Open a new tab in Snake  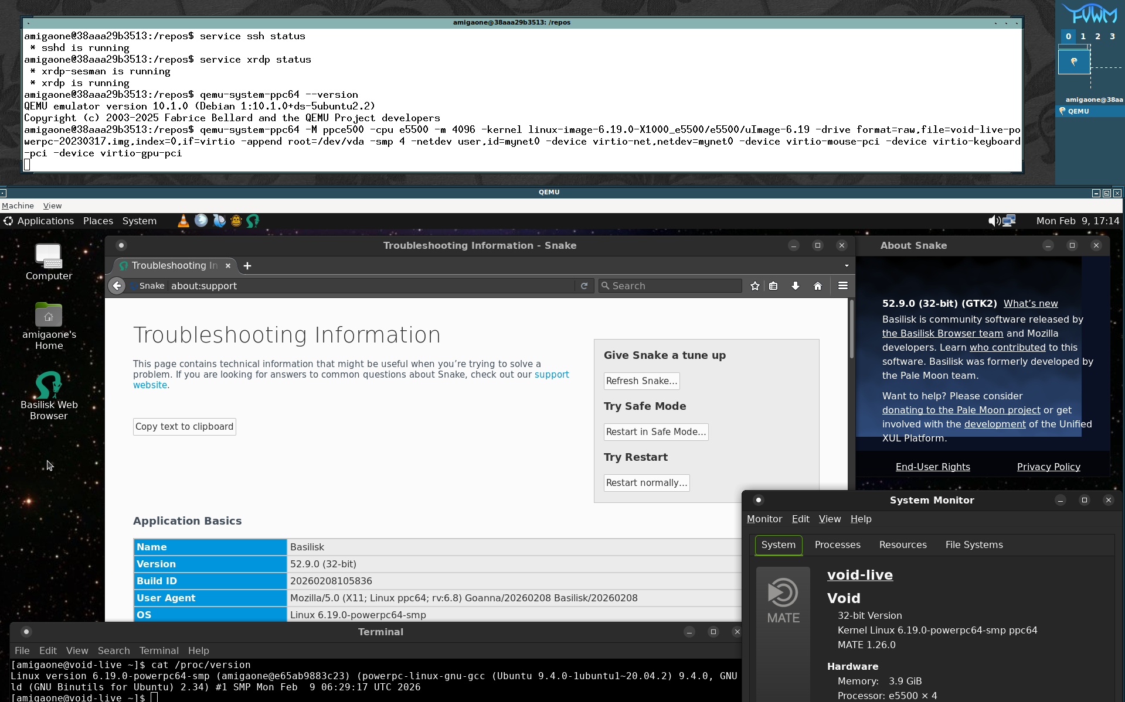[247, 266]
